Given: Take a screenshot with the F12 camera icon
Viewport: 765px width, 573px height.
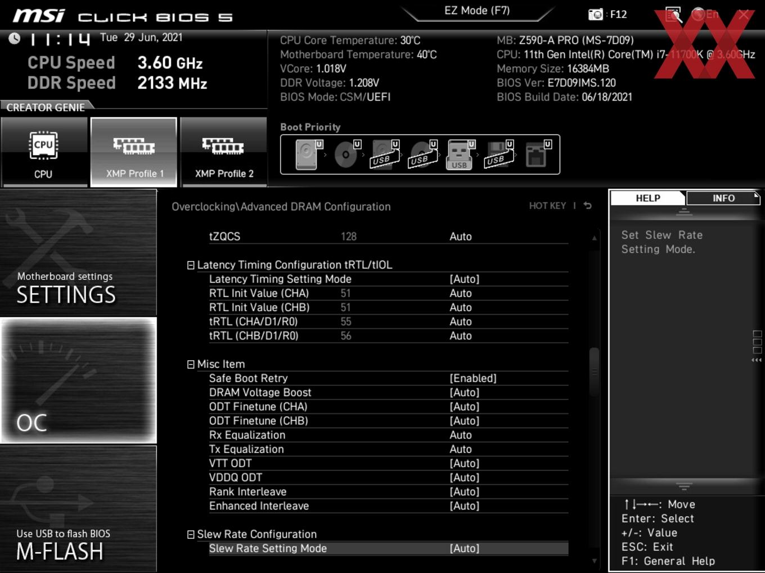Looking at the screenshot, I should (x=595, y=15).
